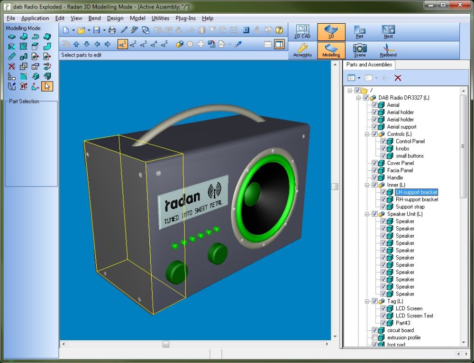This screenshot has width=474, height=363.
Task: Open the Application menu
Action: pyautogui.click(x=35, y=18)
